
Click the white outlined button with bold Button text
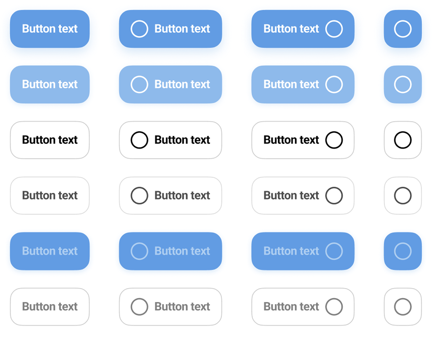click(50, 140)
